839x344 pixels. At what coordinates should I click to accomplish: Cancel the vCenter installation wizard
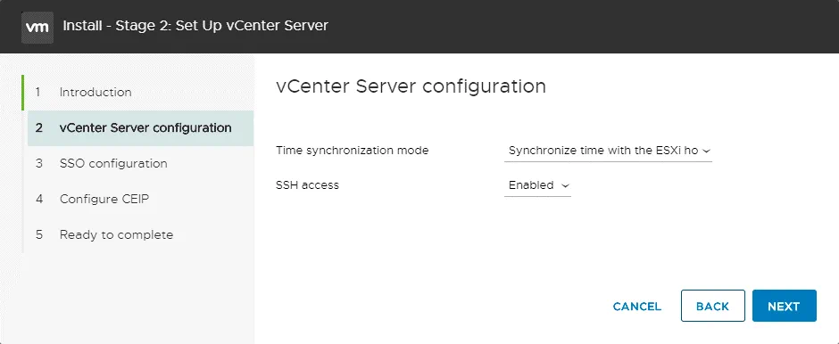[636, 307]
